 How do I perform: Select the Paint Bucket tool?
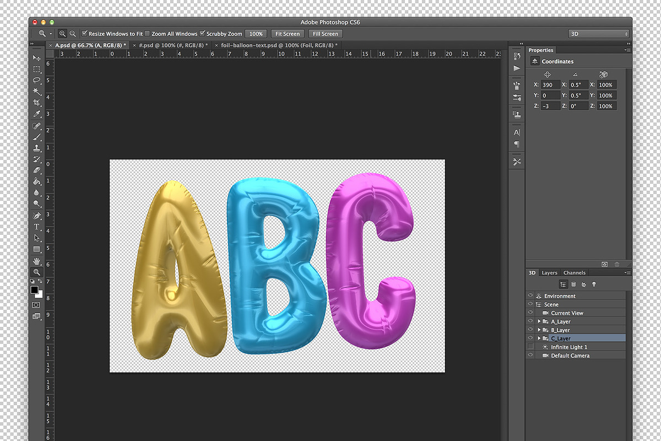pos(37,181)
